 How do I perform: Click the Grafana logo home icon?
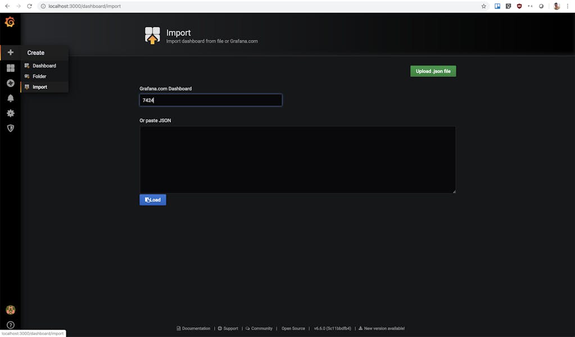(10, 22)
